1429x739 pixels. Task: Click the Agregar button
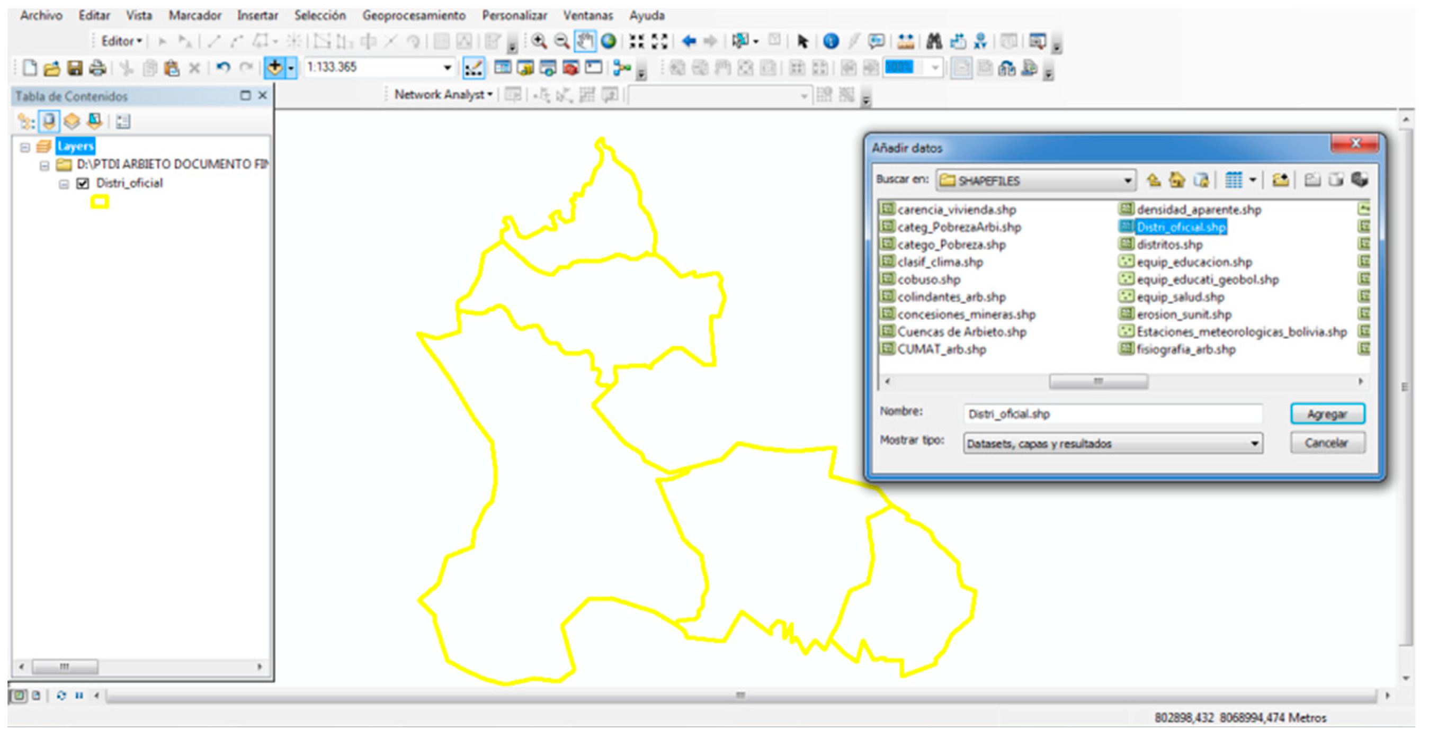click(1327, 414)
